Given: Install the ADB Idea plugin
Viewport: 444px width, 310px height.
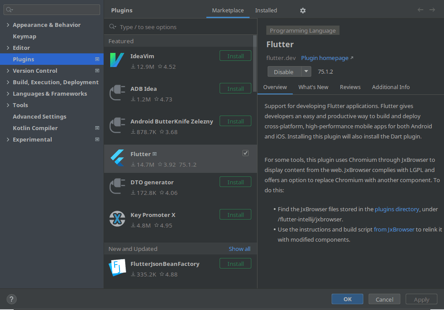Looking at the screenshot, I should 235,89.
